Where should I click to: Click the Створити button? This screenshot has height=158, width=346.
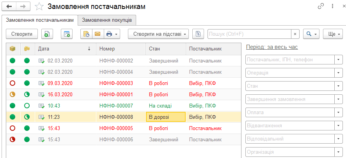click(x=22, y=34)
